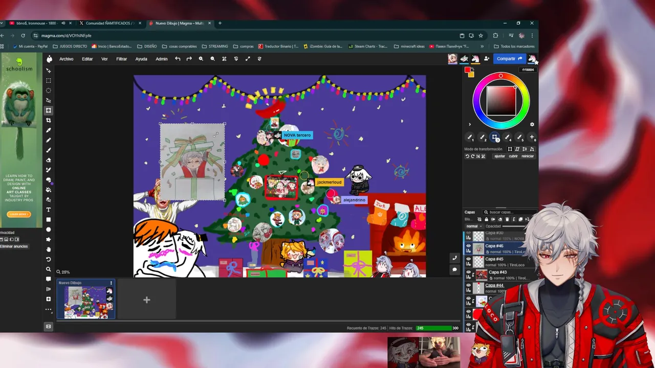
Task: Click the reiniciar transform button
Action: coord(528,156)
